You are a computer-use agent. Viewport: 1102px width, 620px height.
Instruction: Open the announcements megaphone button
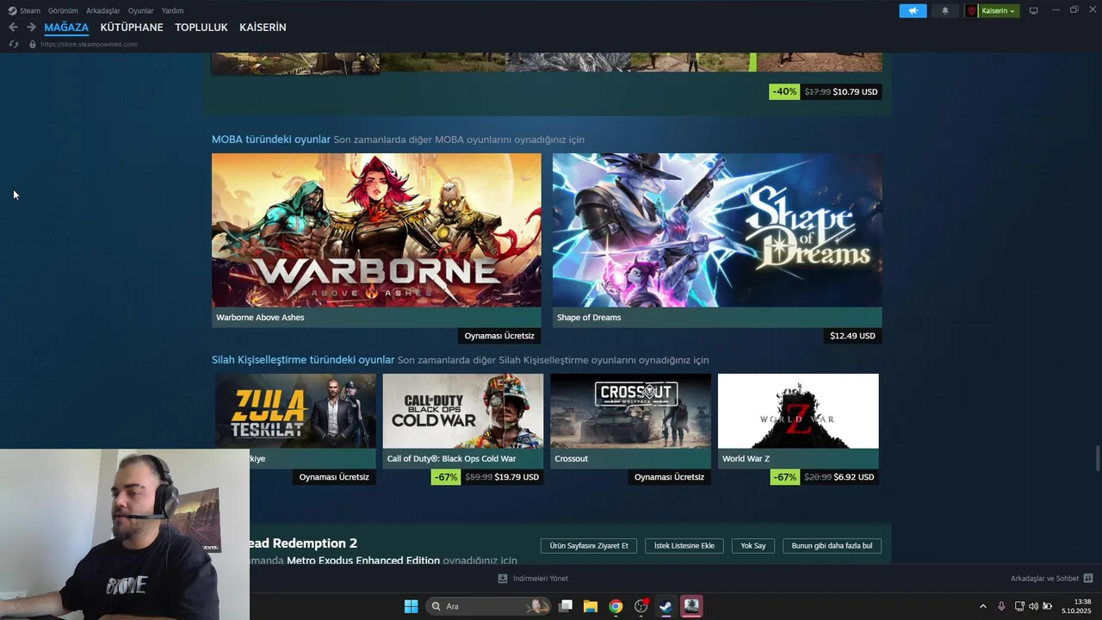pyautogui.click(x=913, y=10)
